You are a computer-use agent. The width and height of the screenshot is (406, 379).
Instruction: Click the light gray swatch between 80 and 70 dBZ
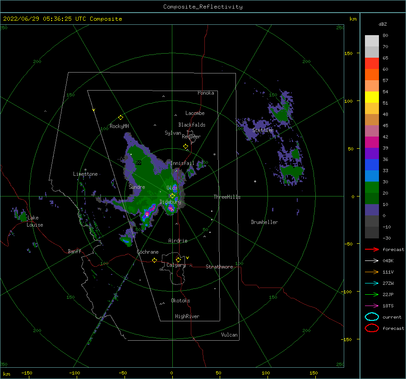click(372, 41)
